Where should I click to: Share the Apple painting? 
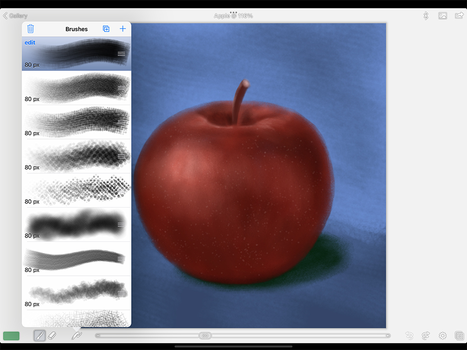pyautogui.click(x=459, y=16)
